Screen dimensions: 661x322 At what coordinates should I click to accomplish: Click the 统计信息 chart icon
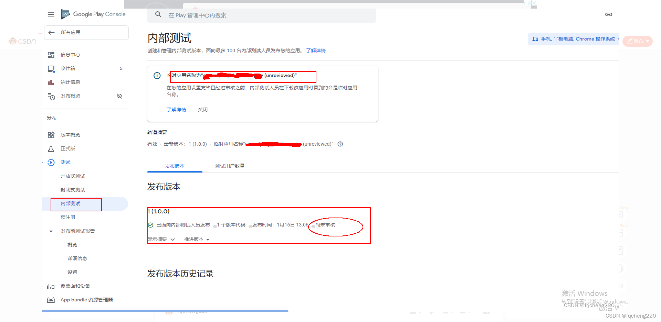coord(51,82)
